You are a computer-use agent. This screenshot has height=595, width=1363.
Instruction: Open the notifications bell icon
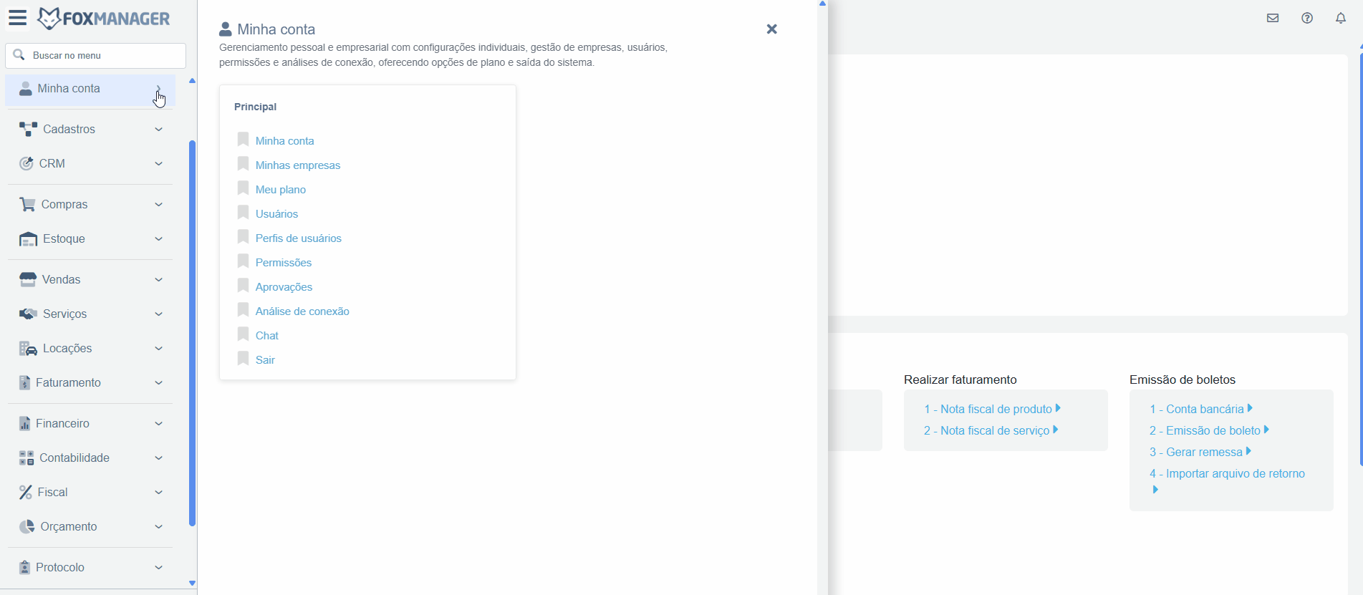click(1340, 19)
